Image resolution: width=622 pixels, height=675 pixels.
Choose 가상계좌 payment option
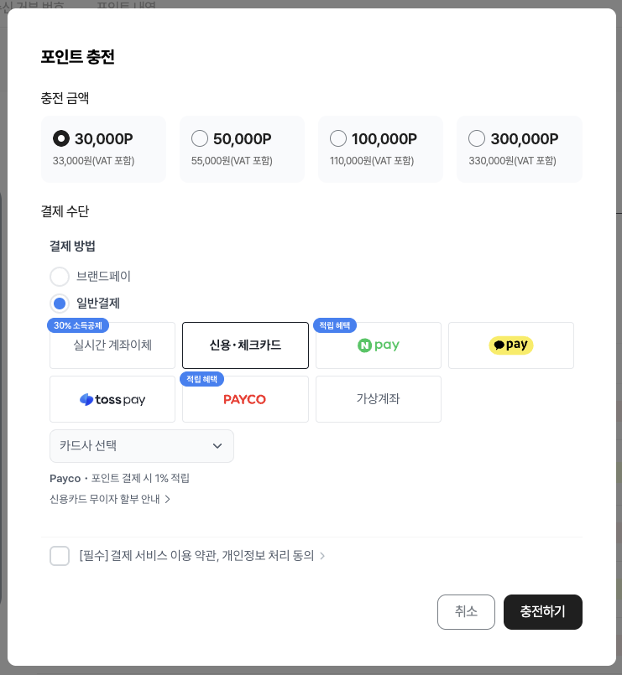[x=379, y=399]
